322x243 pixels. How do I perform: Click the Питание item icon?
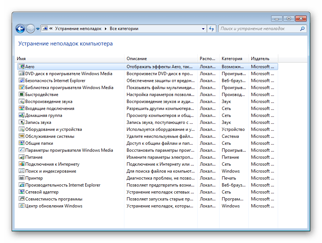(x=22, y=157)
